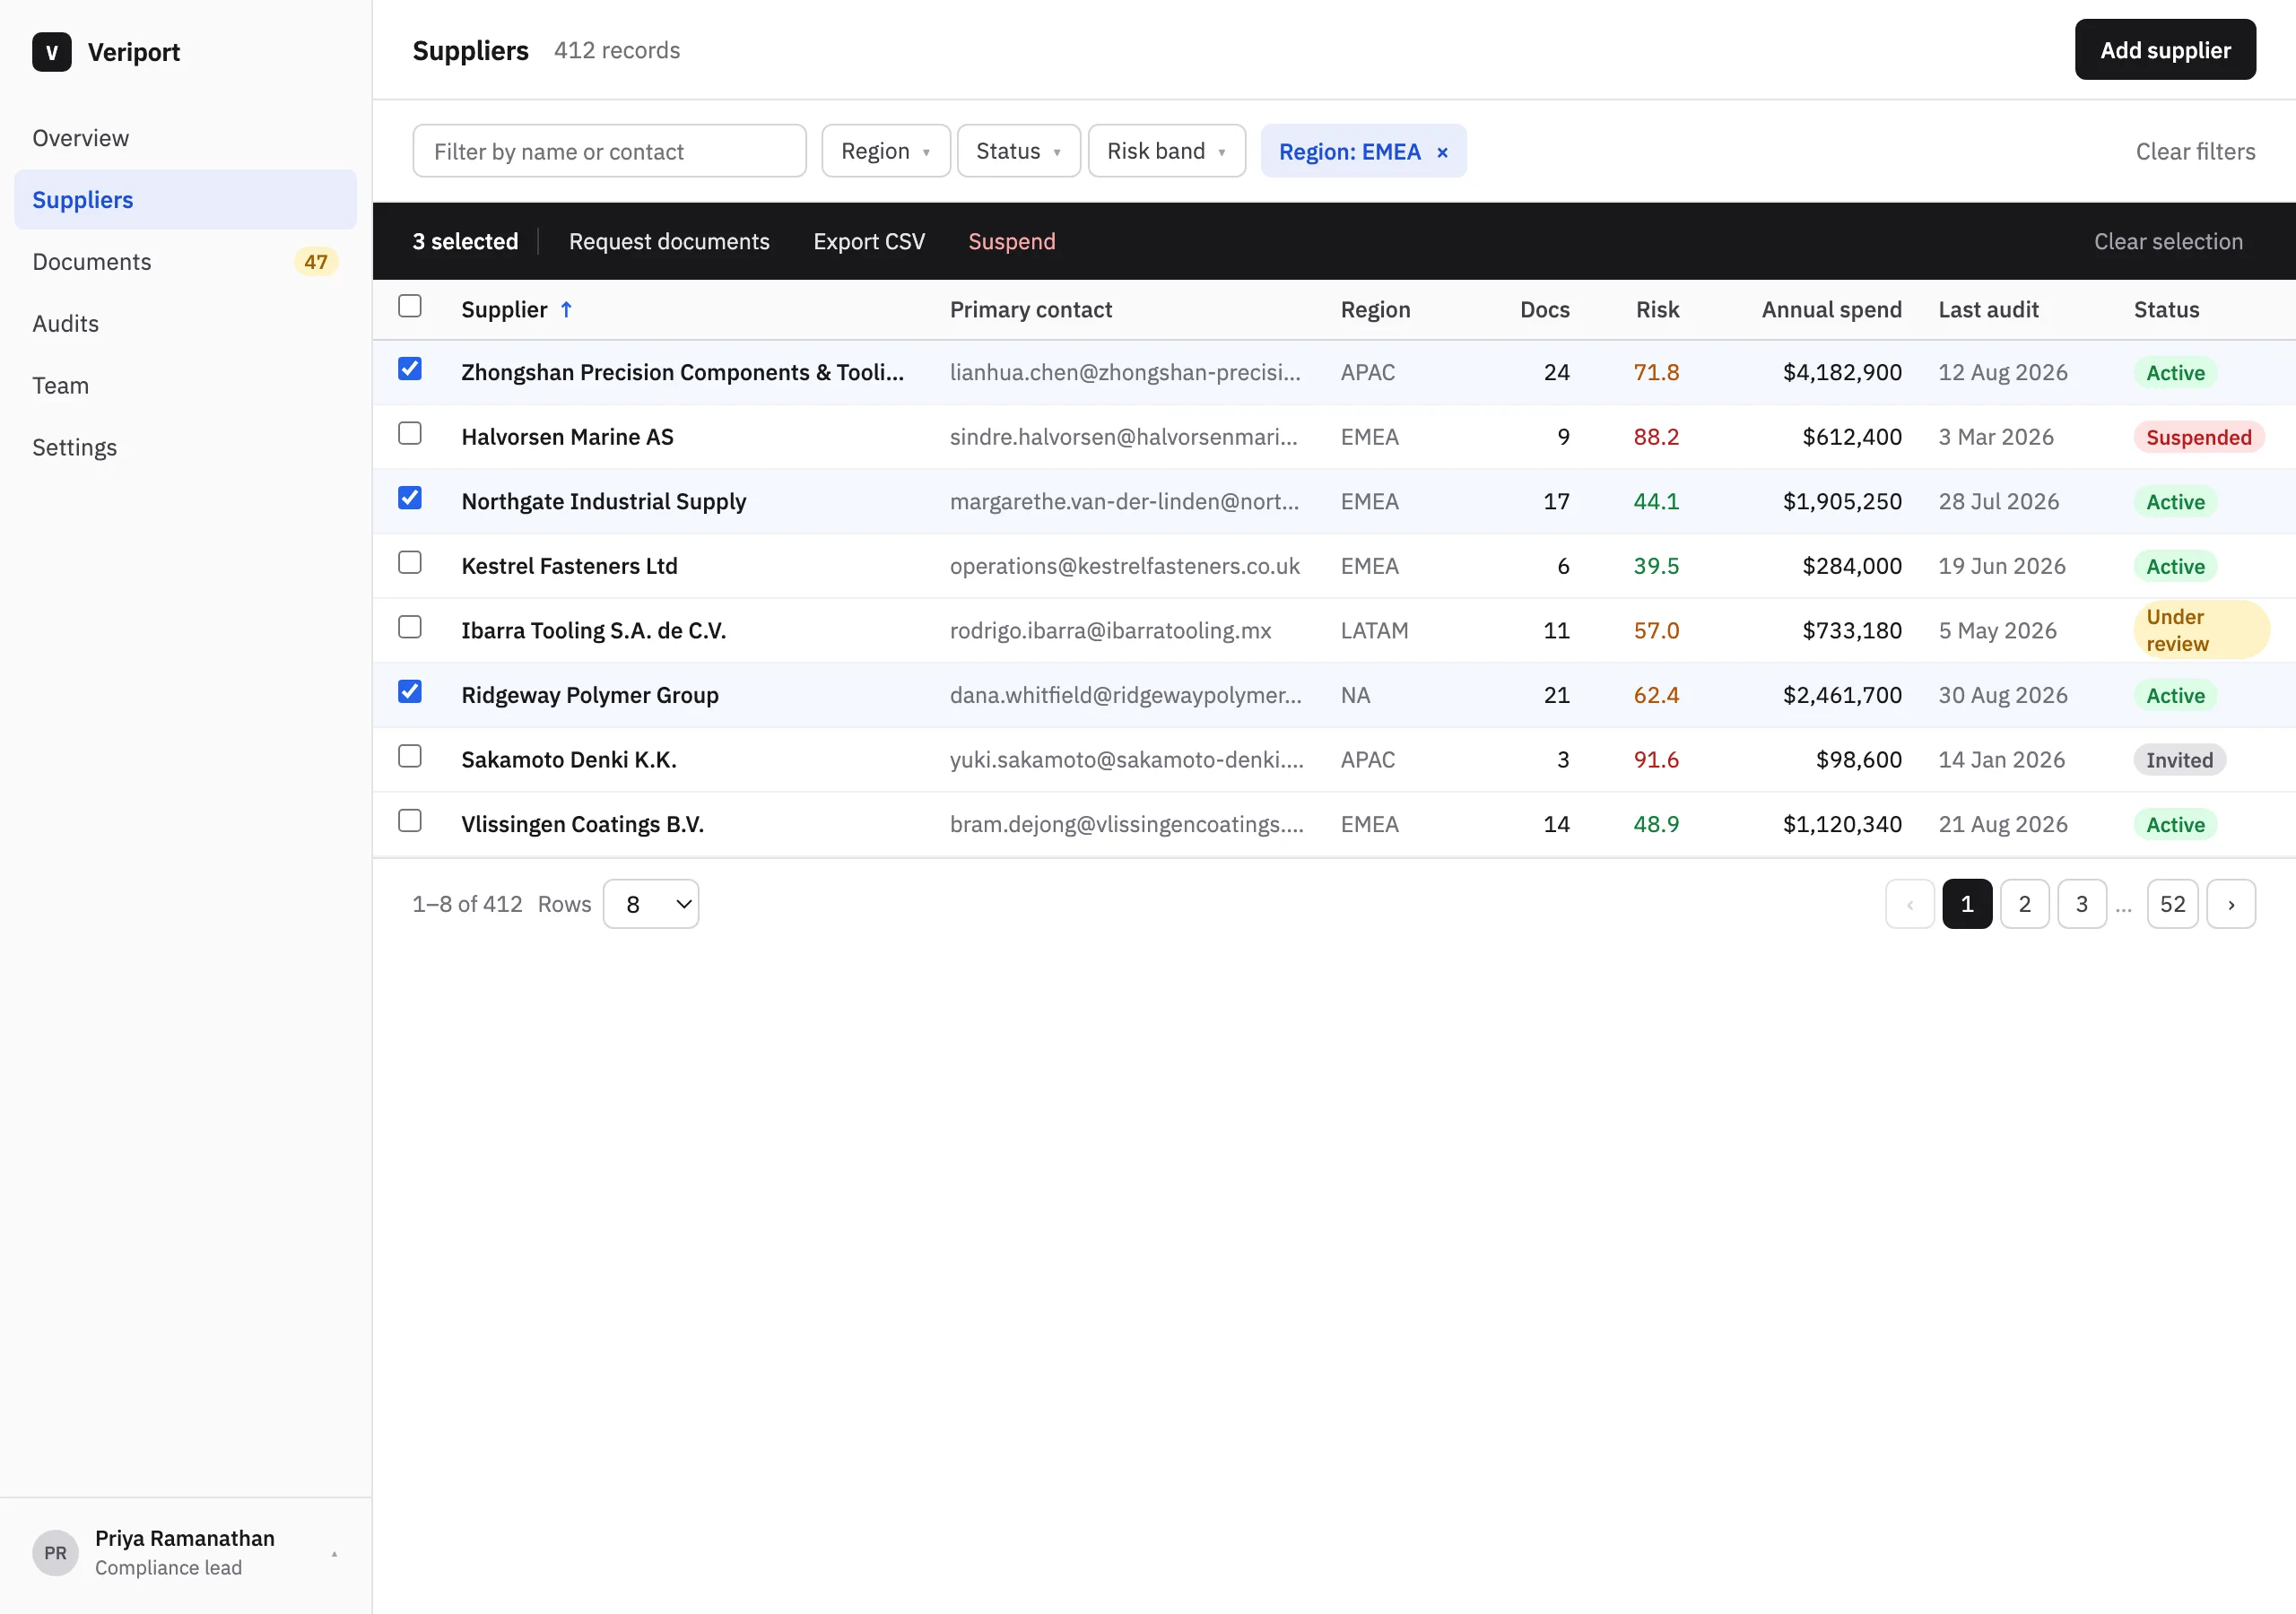The image size is (2296, 1614).
Task: Go to the previous page arrow
Action: coord(1910,904)
